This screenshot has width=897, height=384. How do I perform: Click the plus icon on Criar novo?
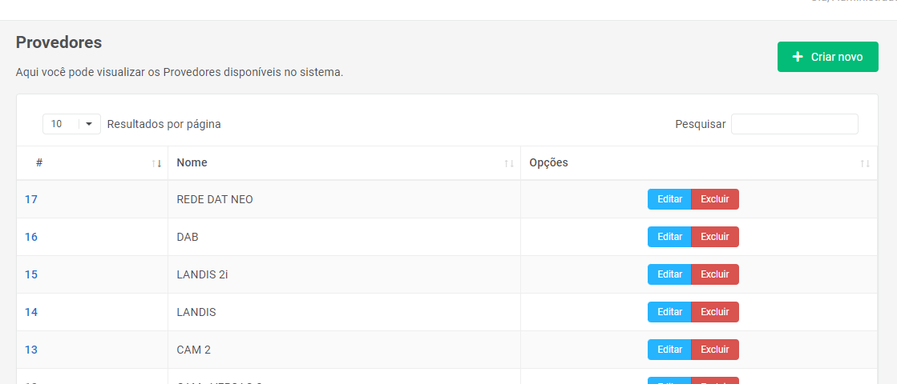tap(798, 57)
